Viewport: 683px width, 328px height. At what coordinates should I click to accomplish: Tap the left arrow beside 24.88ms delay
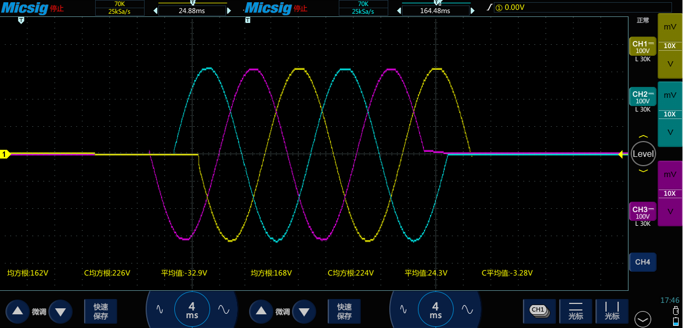pyautogui.click(x=155, y=10)
